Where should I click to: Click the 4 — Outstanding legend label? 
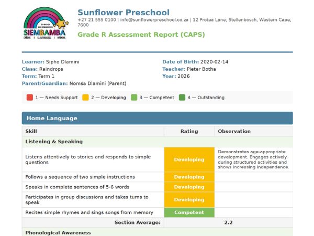206,98
